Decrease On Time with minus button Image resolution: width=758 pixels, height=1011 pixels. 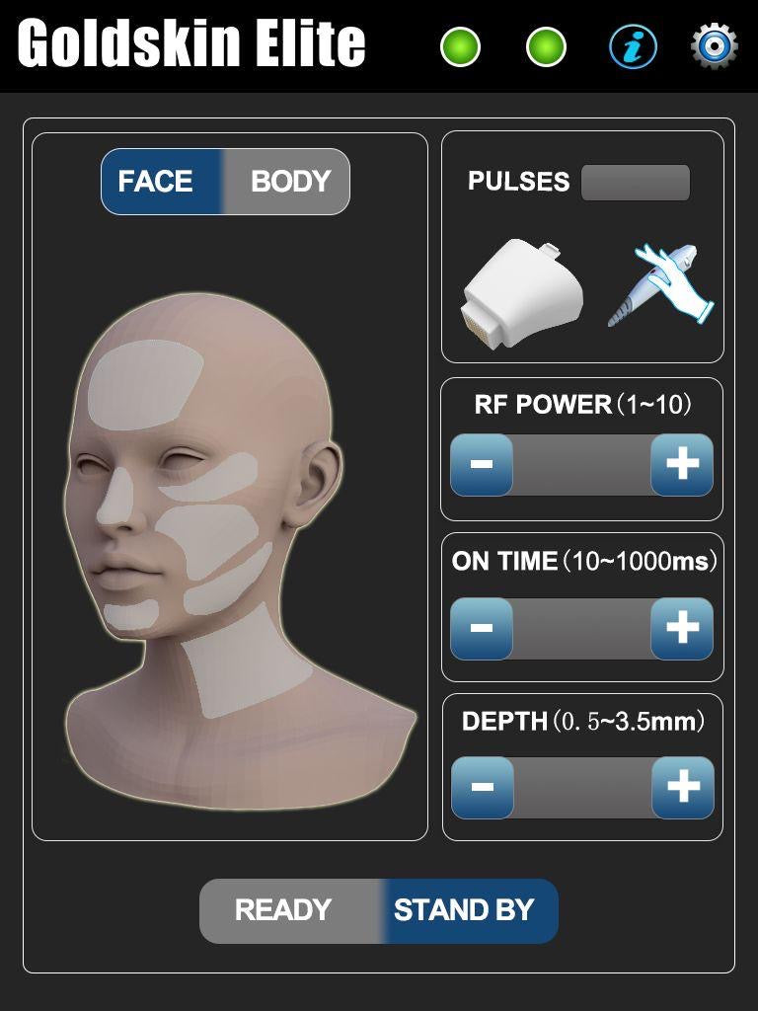(x=482, y=628)
